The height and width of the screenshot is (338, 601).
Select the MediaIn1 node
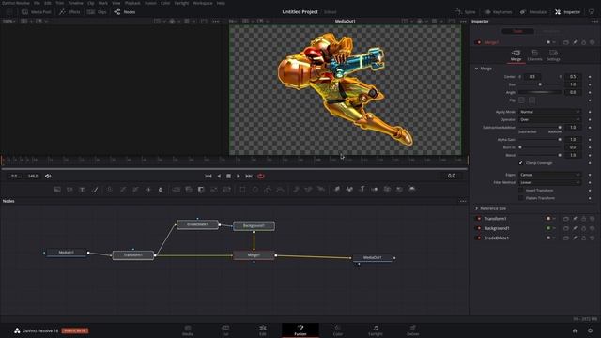(67, 253)
